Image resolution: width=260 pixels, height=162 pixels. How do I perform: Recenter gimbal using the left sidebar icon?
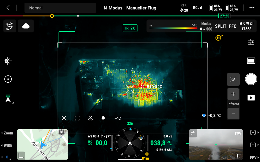coord(8,79)
